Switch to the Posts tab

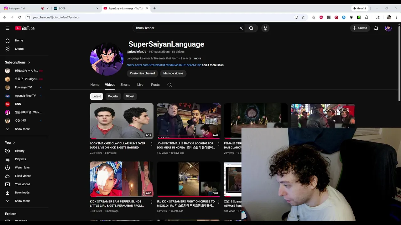click(x=155, y=85)
